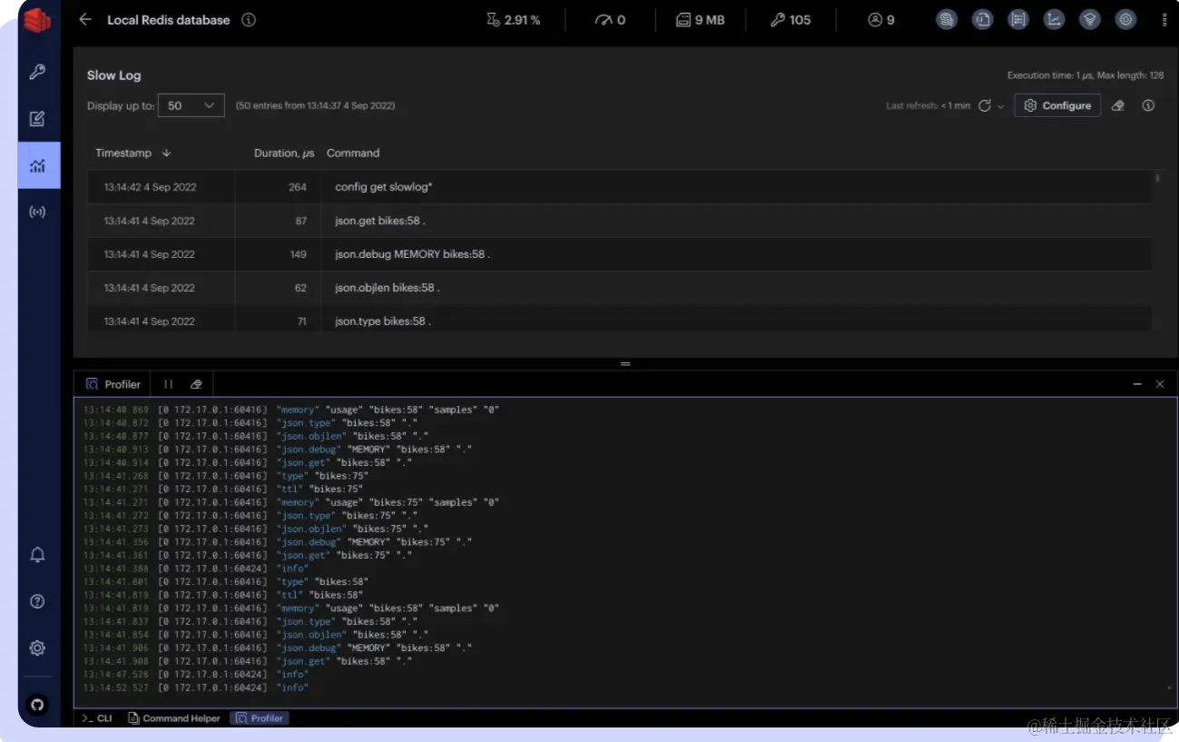
Task: Click the grid-pattern module icon in header
Action: (x=1018, y=19)
